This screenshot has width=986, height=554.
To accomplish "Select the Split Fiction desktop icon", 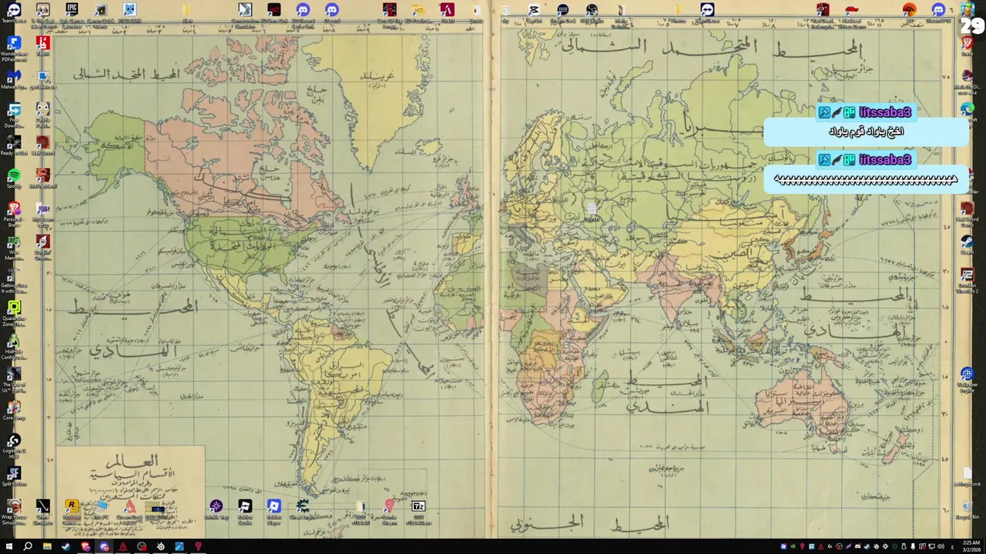I will pos(14,476).
